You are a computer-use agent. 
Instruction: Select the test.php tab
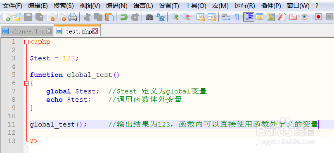click(77, 31)
